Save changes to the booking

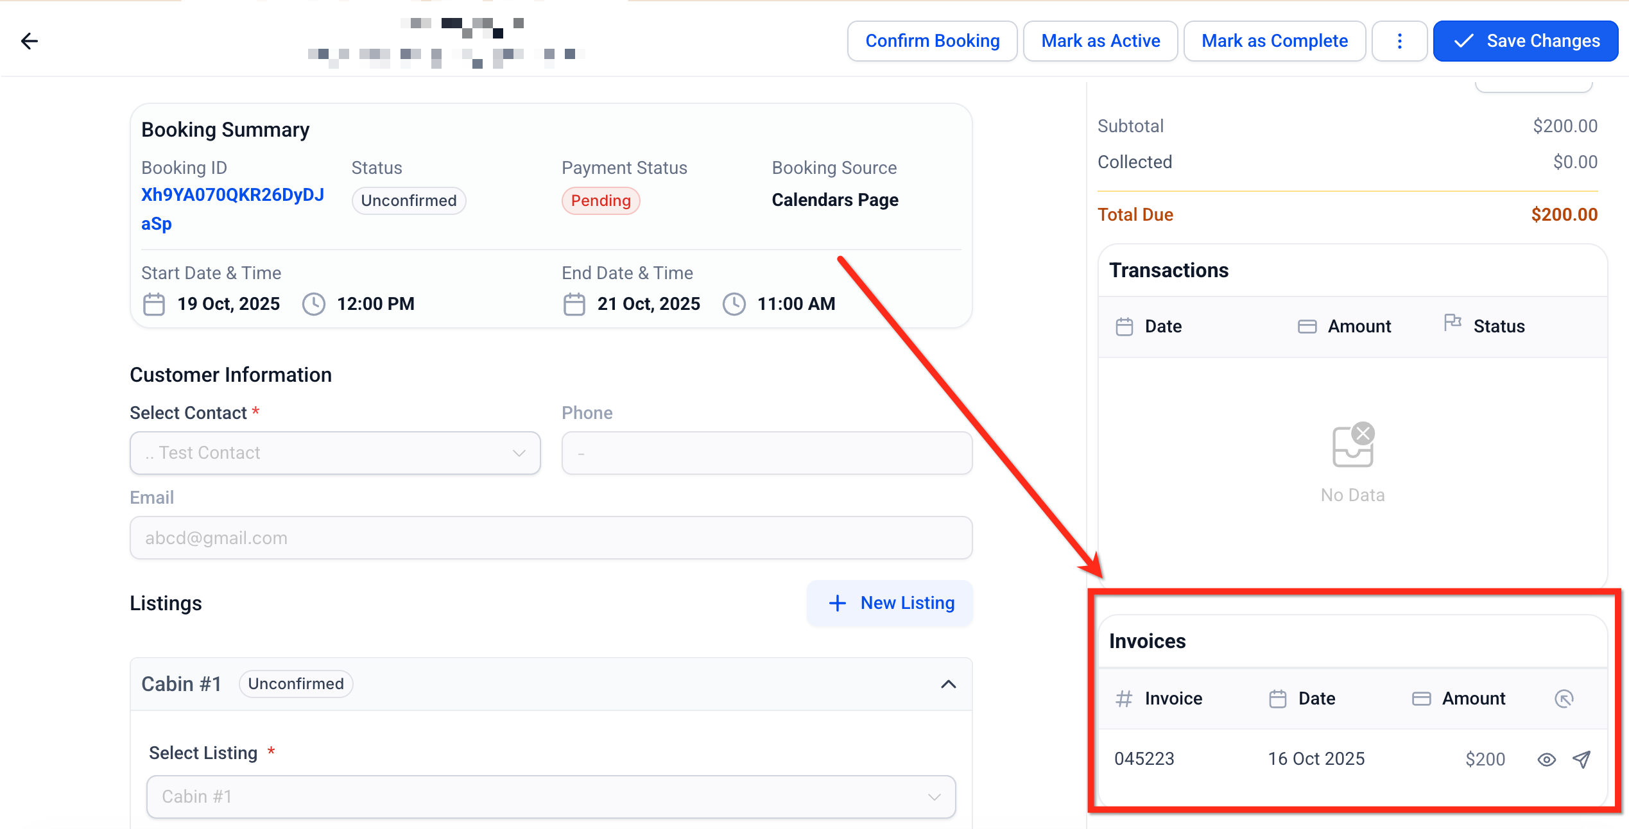tap(1525, 41)
